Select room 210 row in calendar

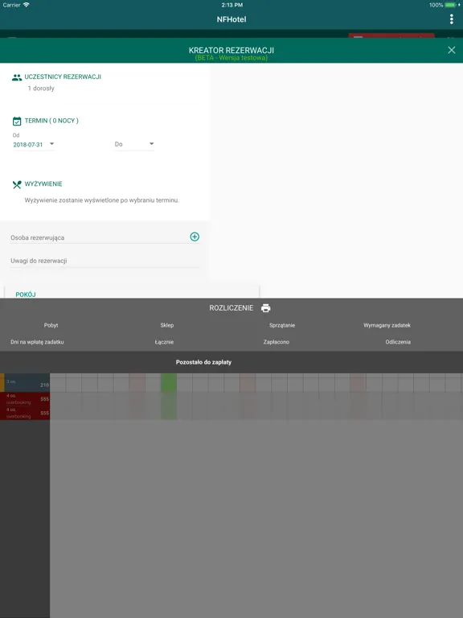[27, 383]
